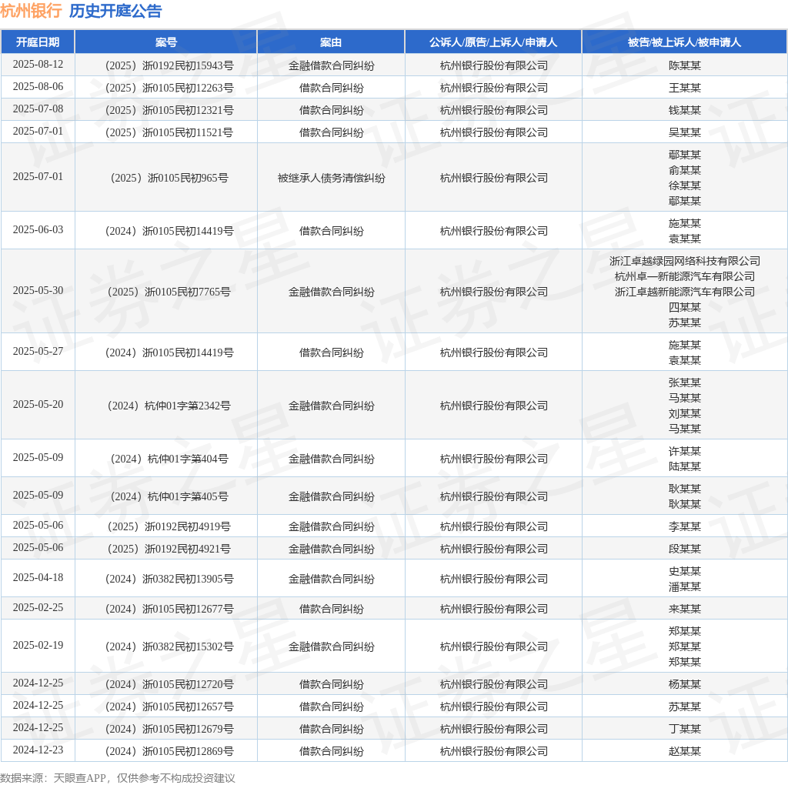Select the 案号 column header
Viewport: 788px width, 785px height.
[x=166, y=42]
